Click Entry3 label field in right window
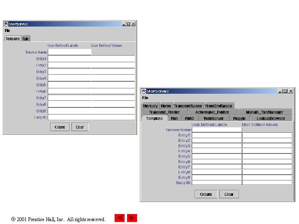Image resolution: width=299 pixels, height=224 pixels. pos(217,146)
